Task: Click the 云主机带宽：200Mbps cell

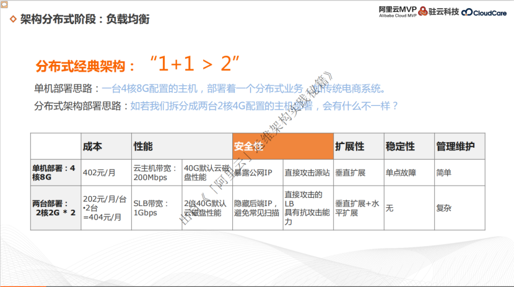Action: (157, 173)
